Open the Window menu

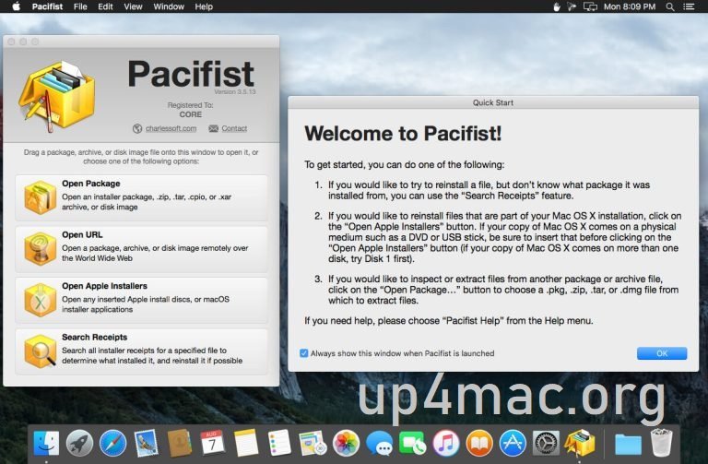click(169, 6)
